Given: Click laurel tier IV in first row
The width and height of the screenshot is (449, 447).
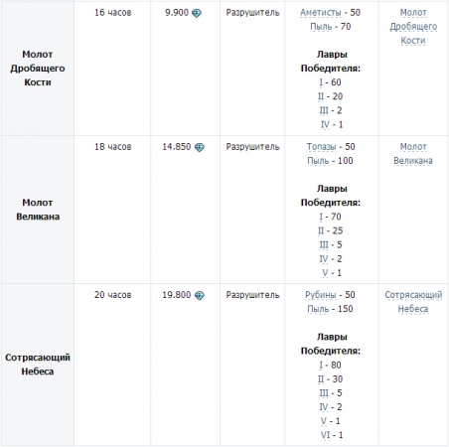Looking at the screenshot, I should click(x=325, y=124).
